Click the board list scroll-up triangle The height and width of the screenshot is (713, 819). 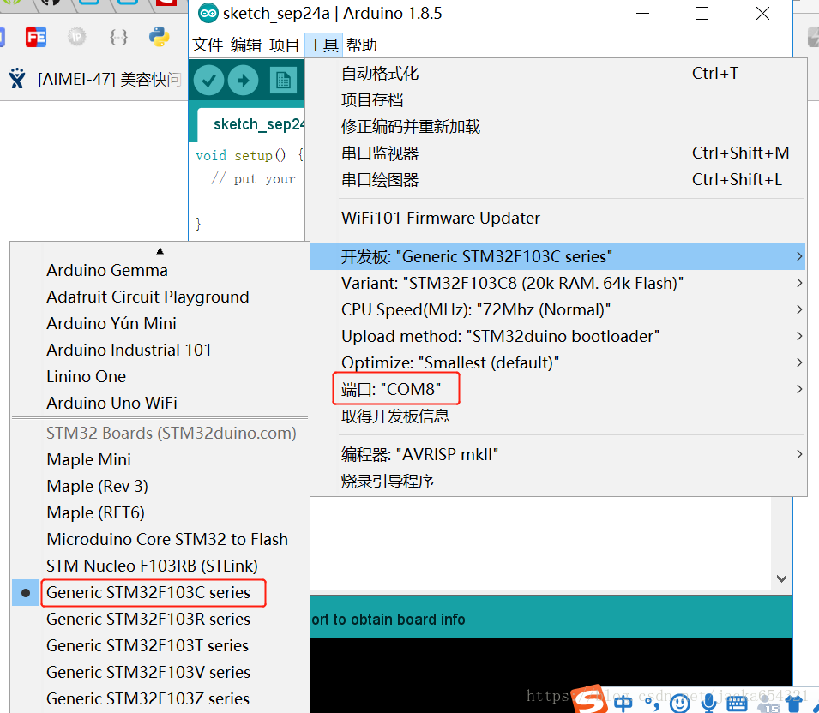coord(160,251)
